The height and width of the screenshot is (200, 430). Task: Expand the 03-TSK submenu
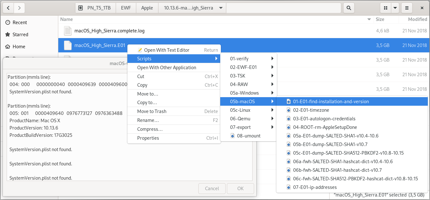[x=249, y=76]
